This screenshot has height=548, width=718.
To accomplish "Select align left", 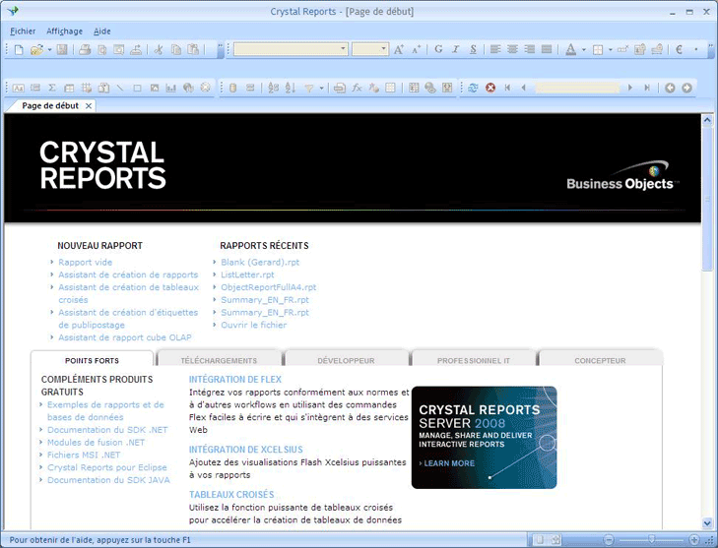I will (495, 49).
